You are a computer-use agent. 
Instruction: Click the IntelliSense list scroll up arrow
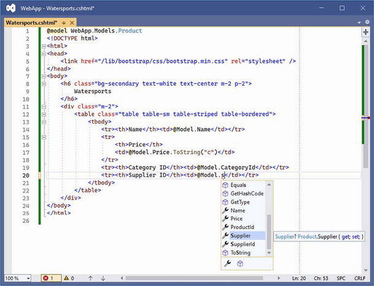(x=269, y=184)
